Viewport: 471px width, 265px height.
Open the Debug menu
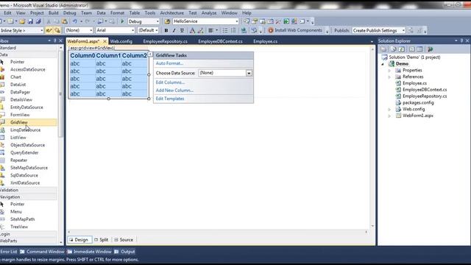(x=69, y=13)
